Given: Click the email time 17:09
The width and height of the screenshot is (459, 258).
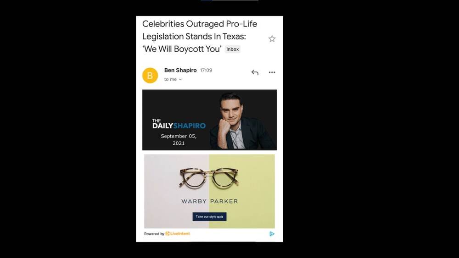Looking at the screenshot, I should [206, 70].
